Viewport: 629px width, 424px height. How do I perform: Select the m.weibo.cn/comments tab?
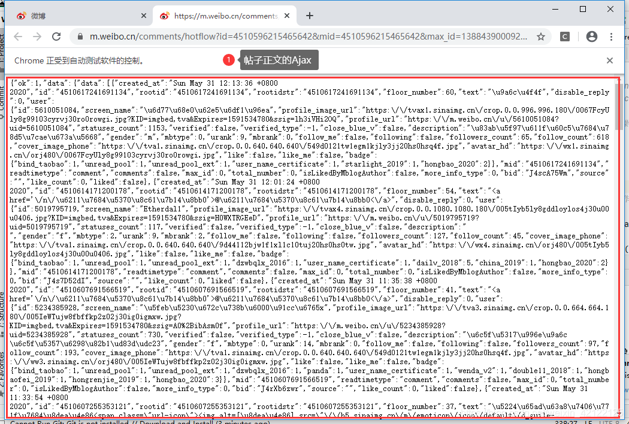pyautogui.click(x=225, y=16)
